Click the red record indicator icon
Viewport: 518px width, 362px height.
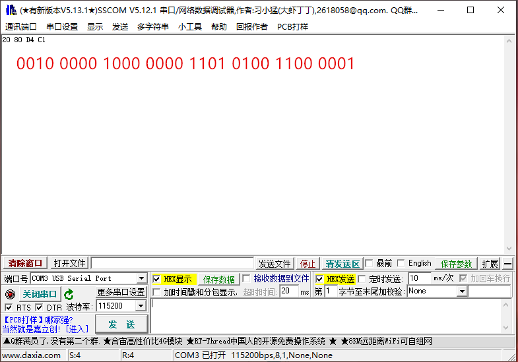coord(10,294)
